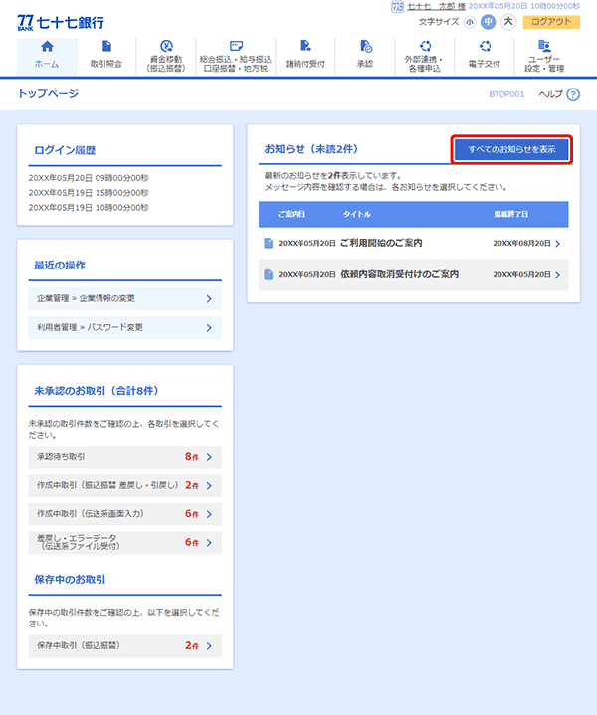The image size is (597, 715).
Task: Click the ログアウト button
Action: [551, 22]
